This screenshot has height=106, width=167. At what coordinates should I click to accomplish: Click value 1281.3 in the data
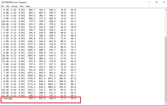pyautogui.click(x=31, y=50)
